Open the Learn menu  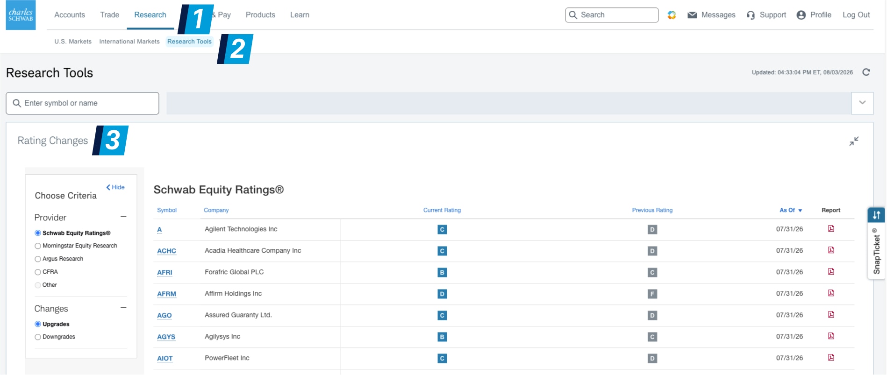coord(300,15)
